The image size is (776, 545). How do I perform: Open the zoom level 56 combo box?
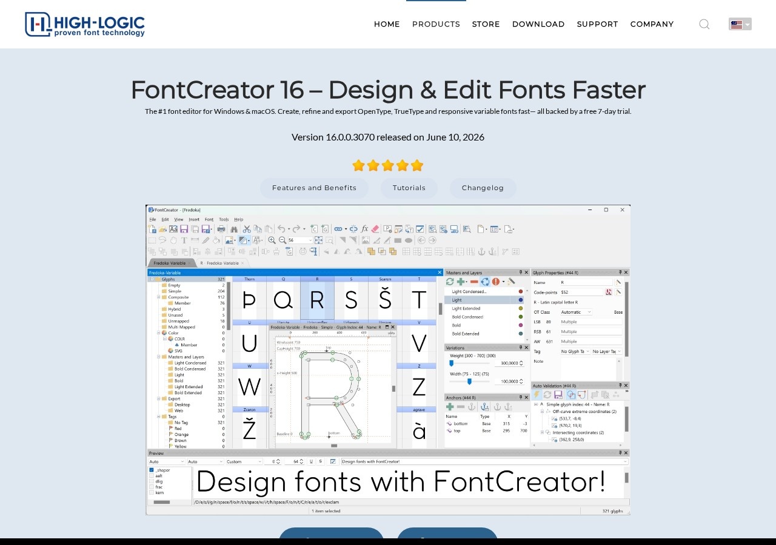(300, 240)
